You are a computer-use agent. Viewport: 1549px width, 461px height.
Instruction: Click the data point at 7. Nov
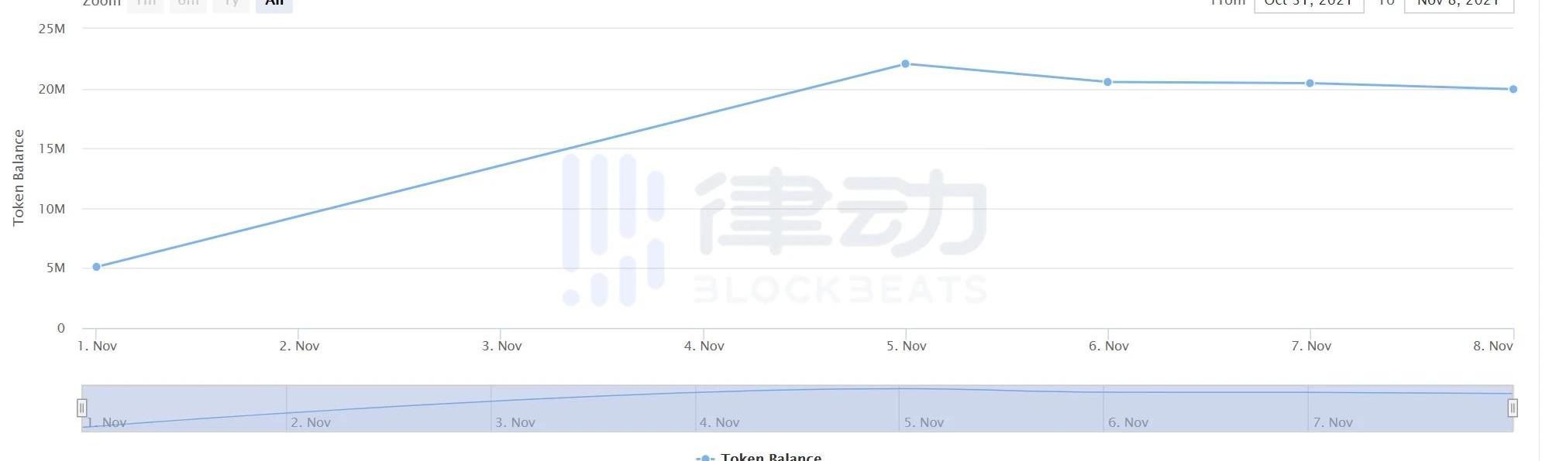point(1310,84)
